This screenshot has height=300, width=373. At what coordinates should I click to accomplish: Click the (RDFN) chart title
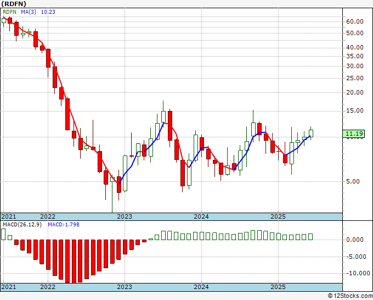pos(13,4)
